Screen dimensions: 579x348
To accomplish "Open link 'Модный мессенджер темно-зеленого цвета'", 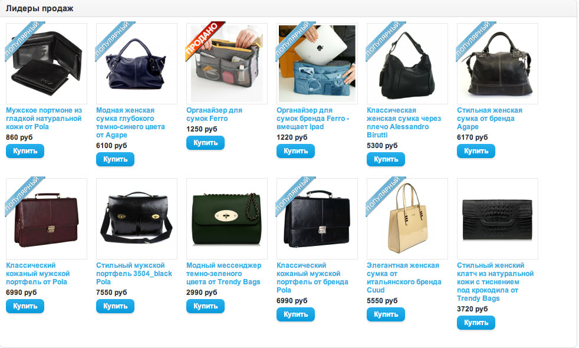I will 224,274.
